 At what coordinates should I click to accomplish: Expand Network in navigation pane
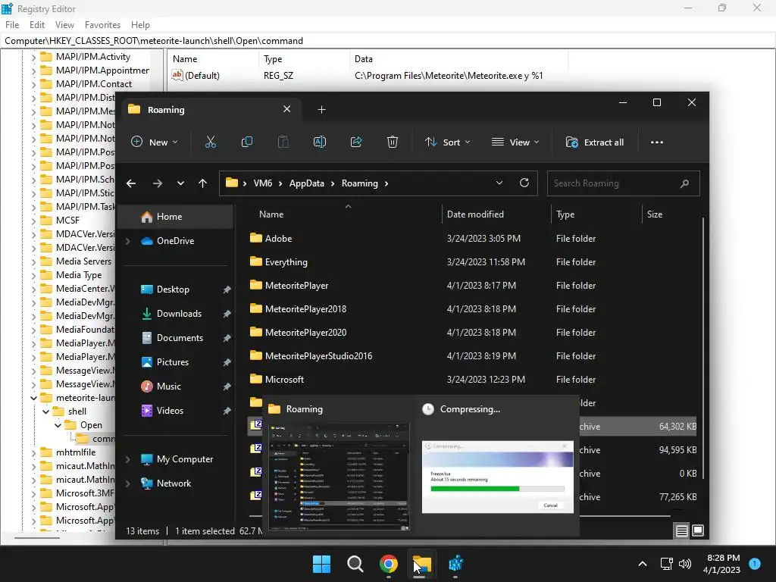click(x=127, y=483)
